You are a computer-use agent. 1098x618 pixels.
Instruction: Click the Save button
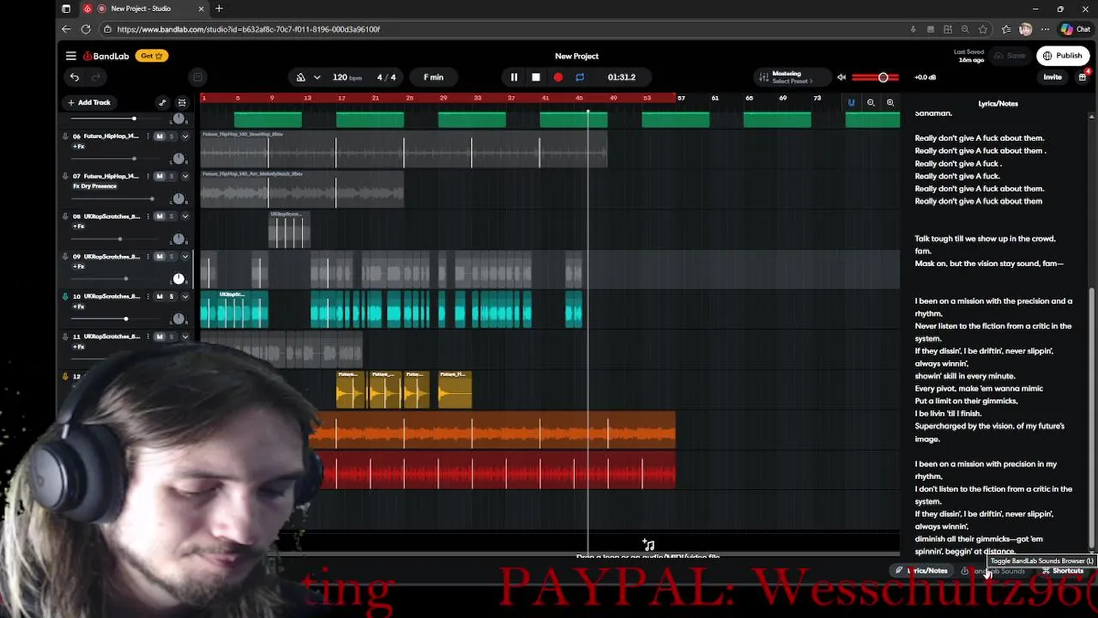point(1010,56)
